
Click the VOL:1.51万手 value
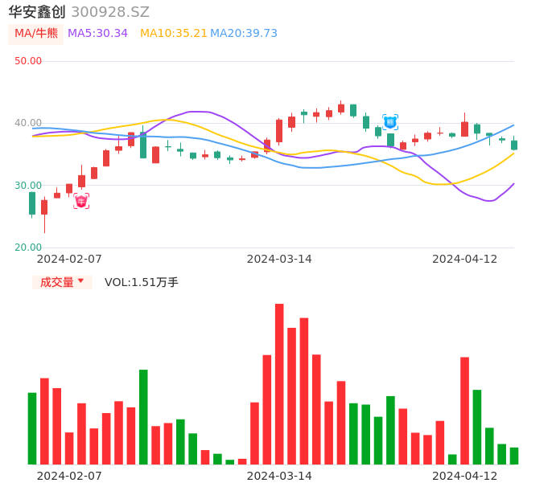pos(142,282)
